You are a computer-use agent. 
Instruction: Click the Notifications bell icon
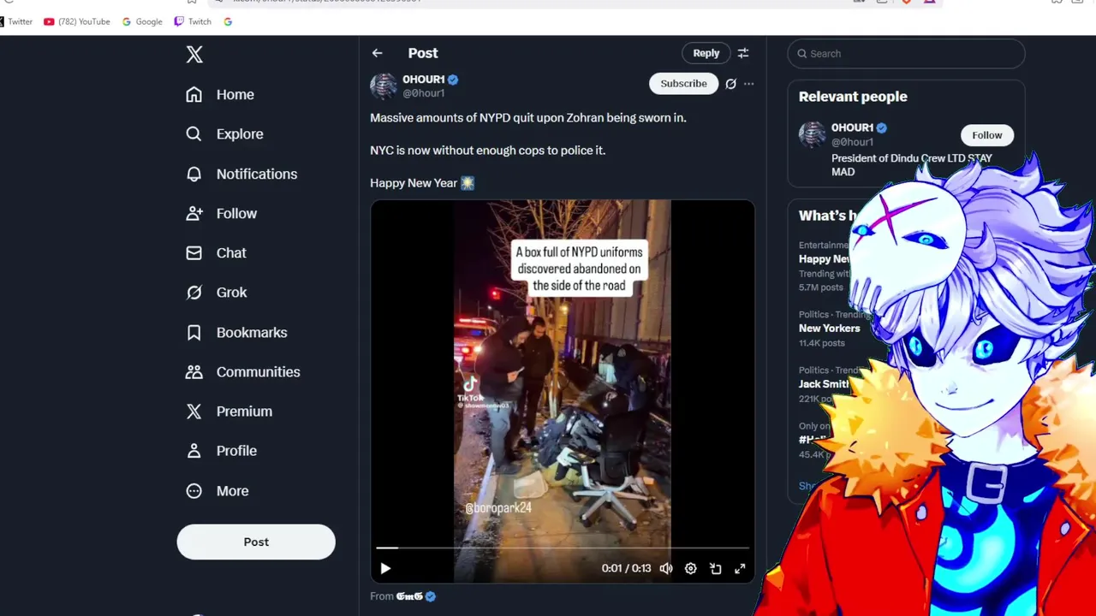click(194, 174)
